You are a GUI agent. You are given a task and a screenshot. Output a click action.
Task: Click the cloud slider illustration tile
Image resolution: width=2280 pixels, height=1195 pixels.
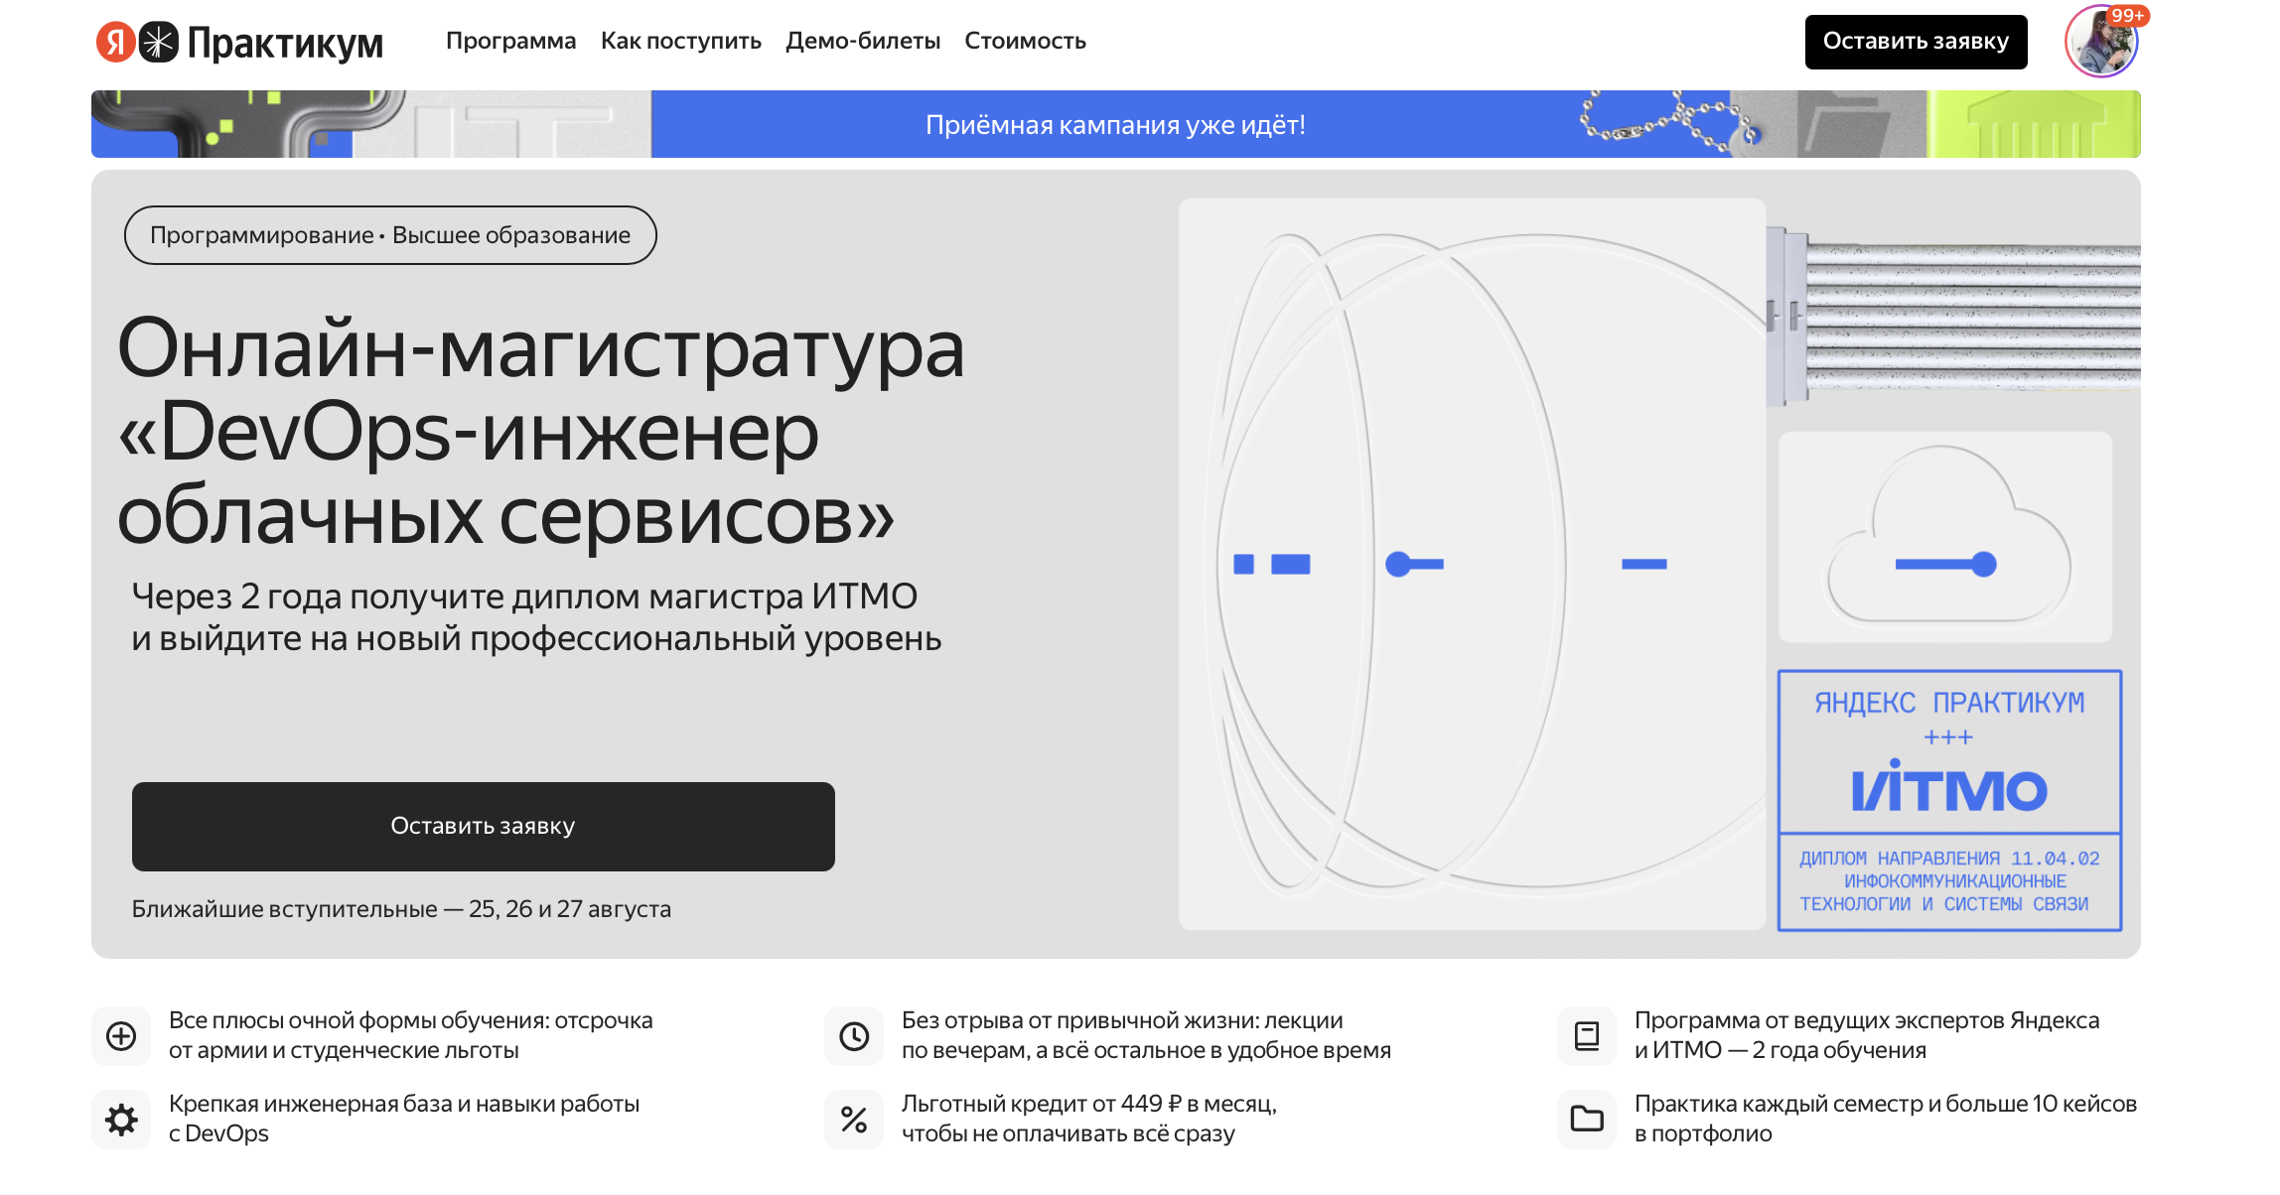[1945, 537]
